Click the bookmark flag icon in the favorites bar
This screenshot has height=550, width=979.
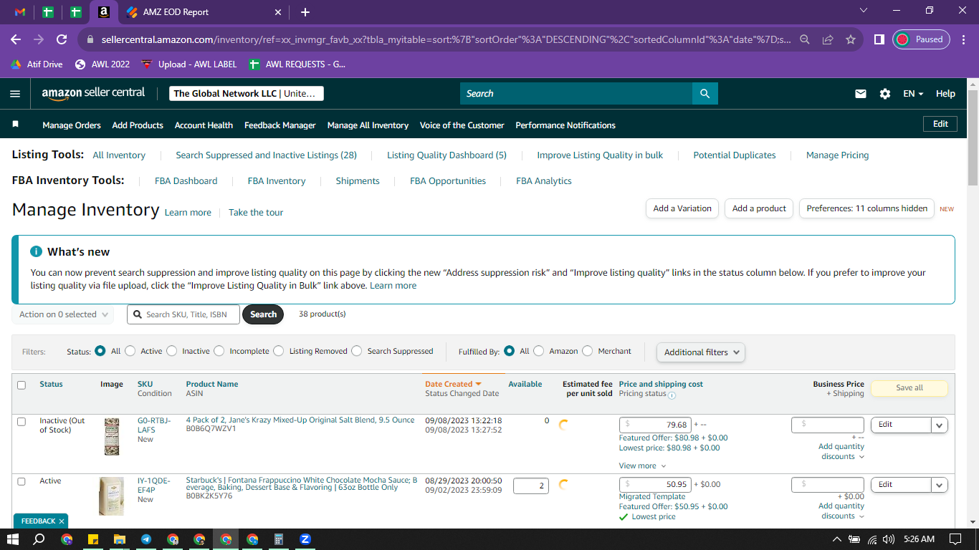(15, 125)
